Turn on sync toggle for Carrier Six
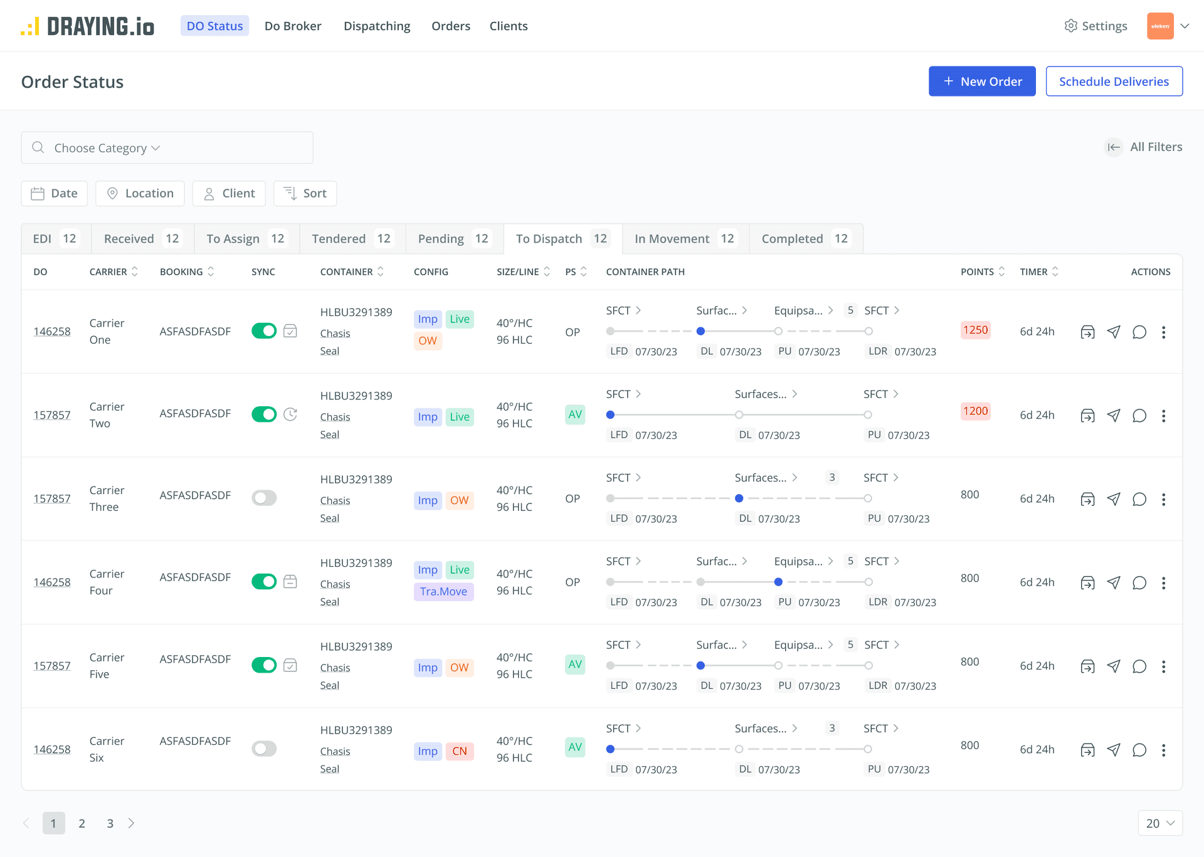 pos(264,749)
